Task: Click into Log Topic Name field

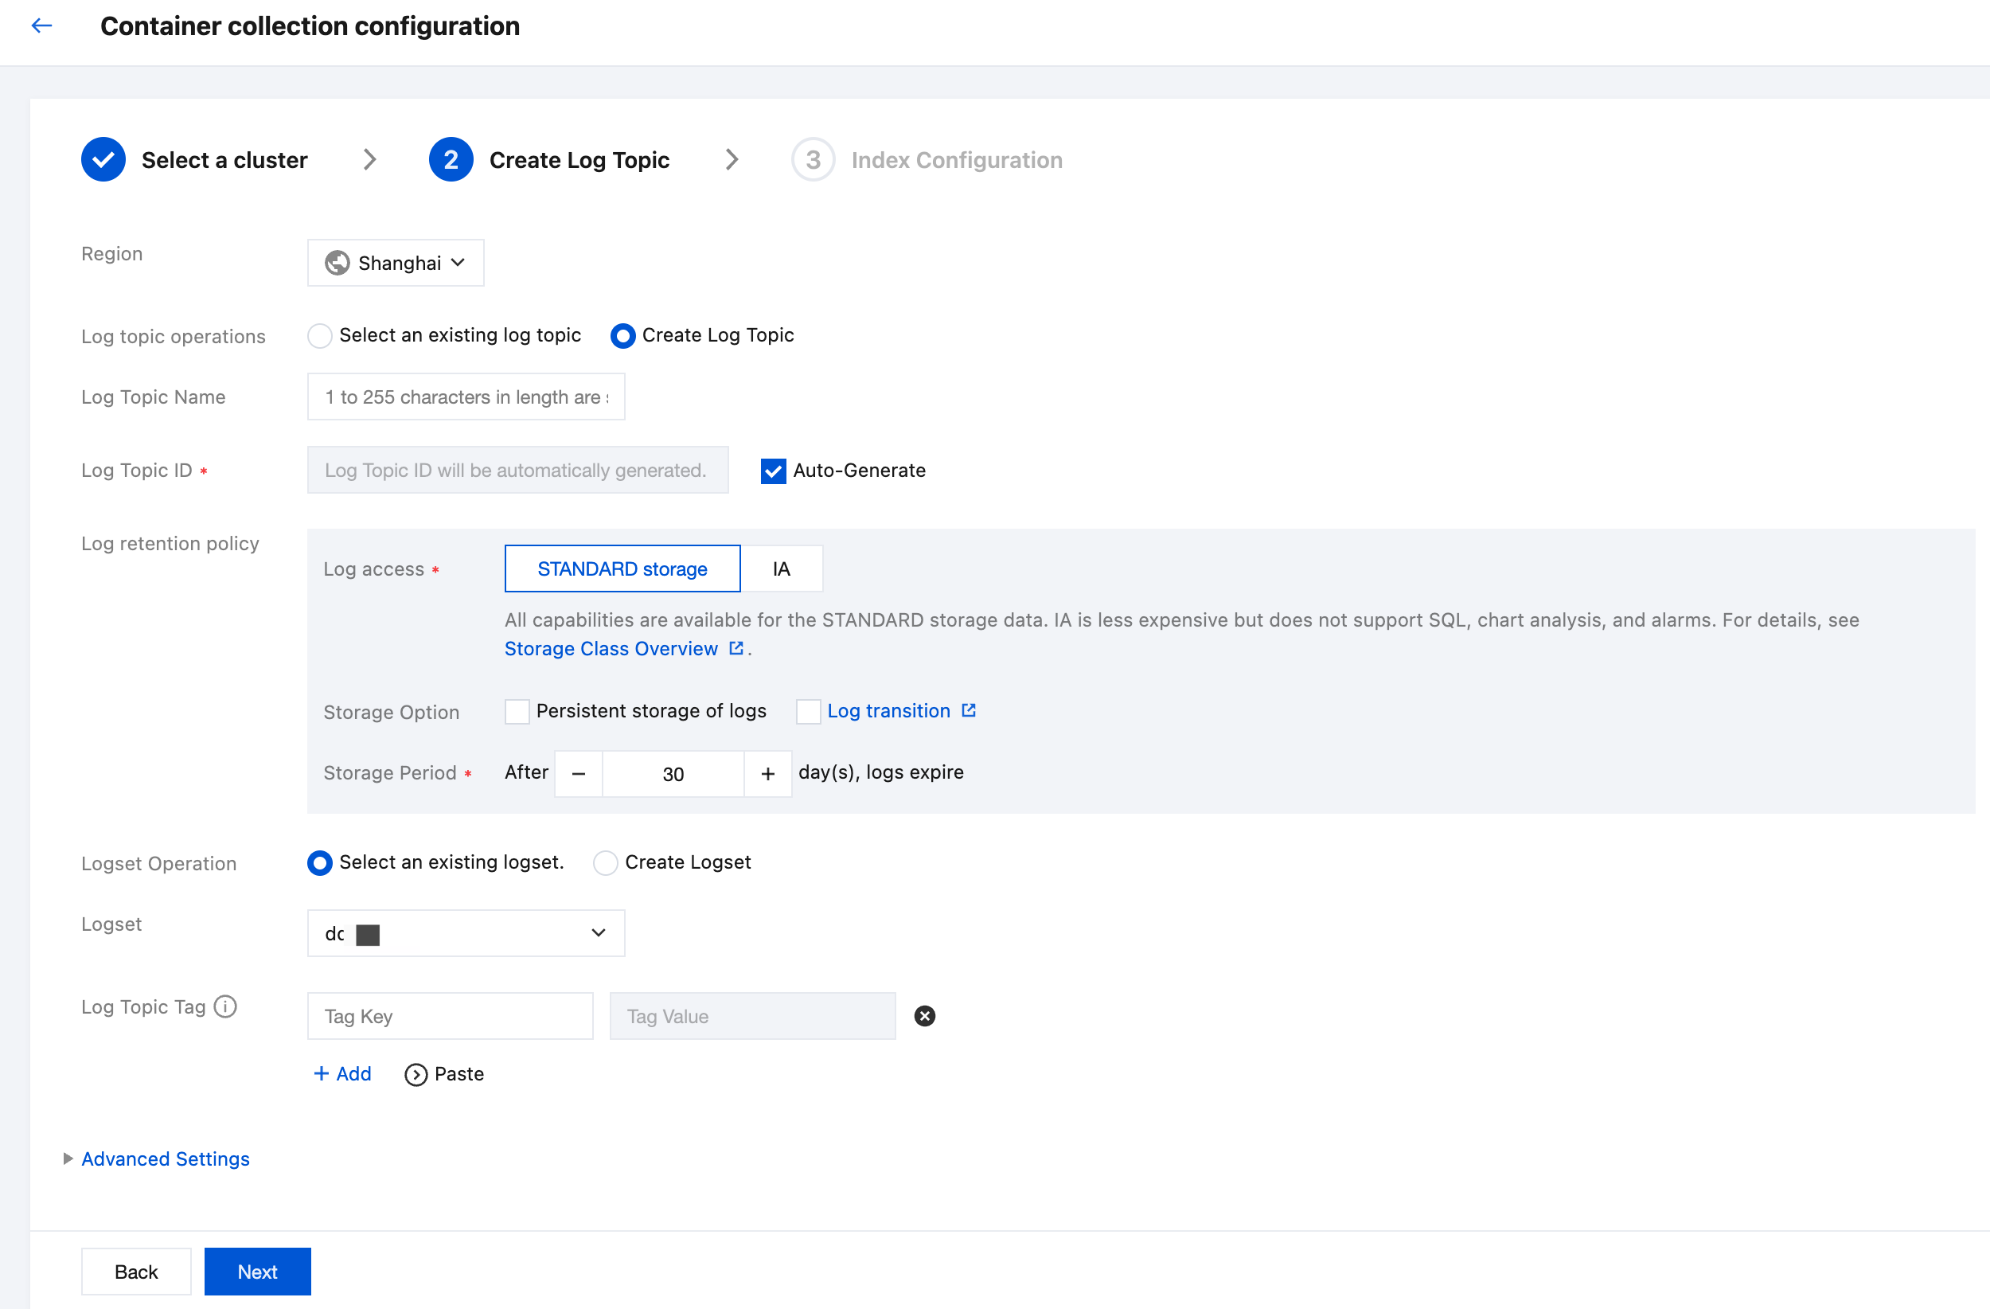Action: pyautogui.click(x=466, y=397)
